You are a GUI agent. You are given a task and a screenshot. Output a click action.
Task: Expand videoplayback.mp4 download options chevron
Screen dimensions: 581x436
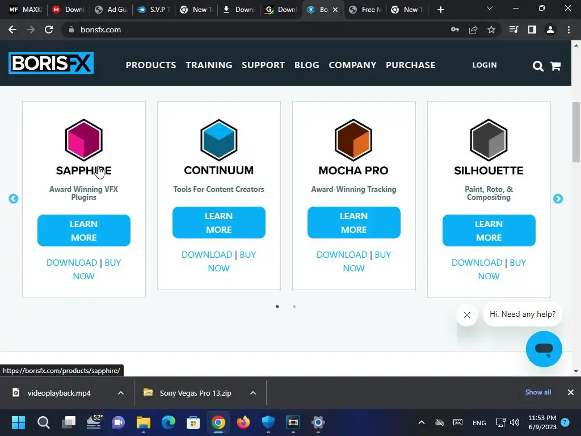pyautogui.click(x=121, y=393)
